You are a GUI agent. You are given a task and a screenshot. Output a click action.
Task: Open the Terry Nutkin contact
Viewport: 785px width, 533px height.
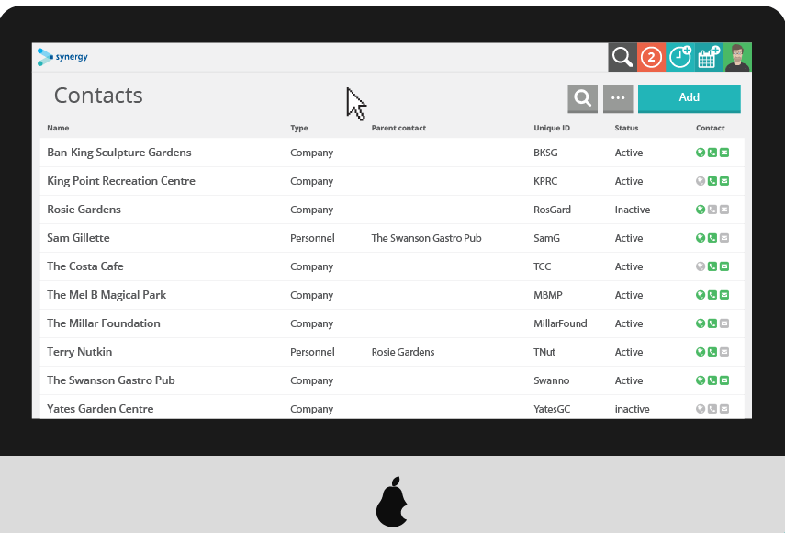[80, 352]
